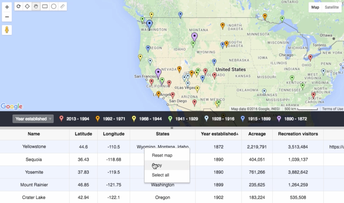Select the rectangle selection tool

[45, 6]
